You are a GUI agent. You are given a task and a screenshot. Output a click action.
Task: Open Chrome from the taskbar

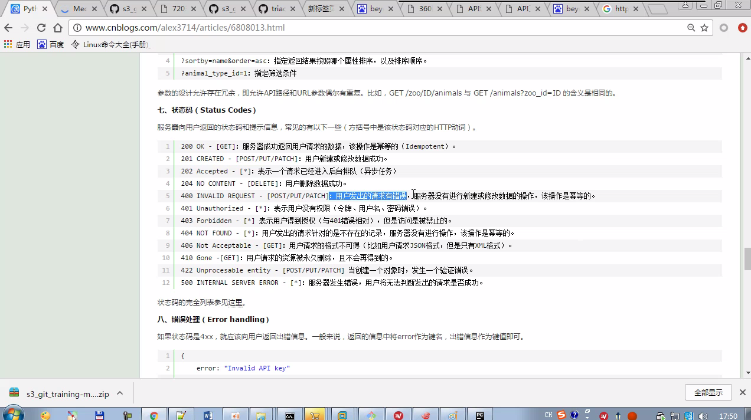pos(154,415)
